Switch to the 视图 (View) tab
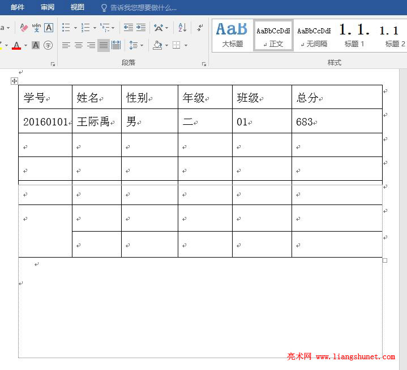The width and height of the screenshot is (407, 370). tap(78, 7)
